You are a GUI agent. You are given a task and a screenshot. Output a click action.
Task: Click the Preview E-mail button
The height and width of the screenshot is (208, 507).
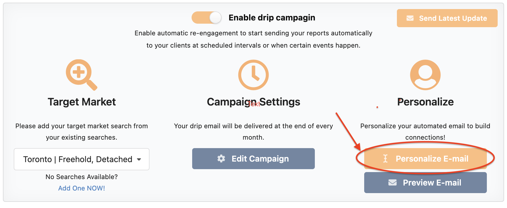coord(425,183)
